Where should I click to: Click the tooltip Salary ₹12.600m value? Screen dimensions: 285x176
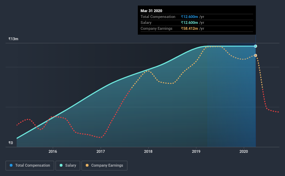pyautogui.click(x=190, y=23)
